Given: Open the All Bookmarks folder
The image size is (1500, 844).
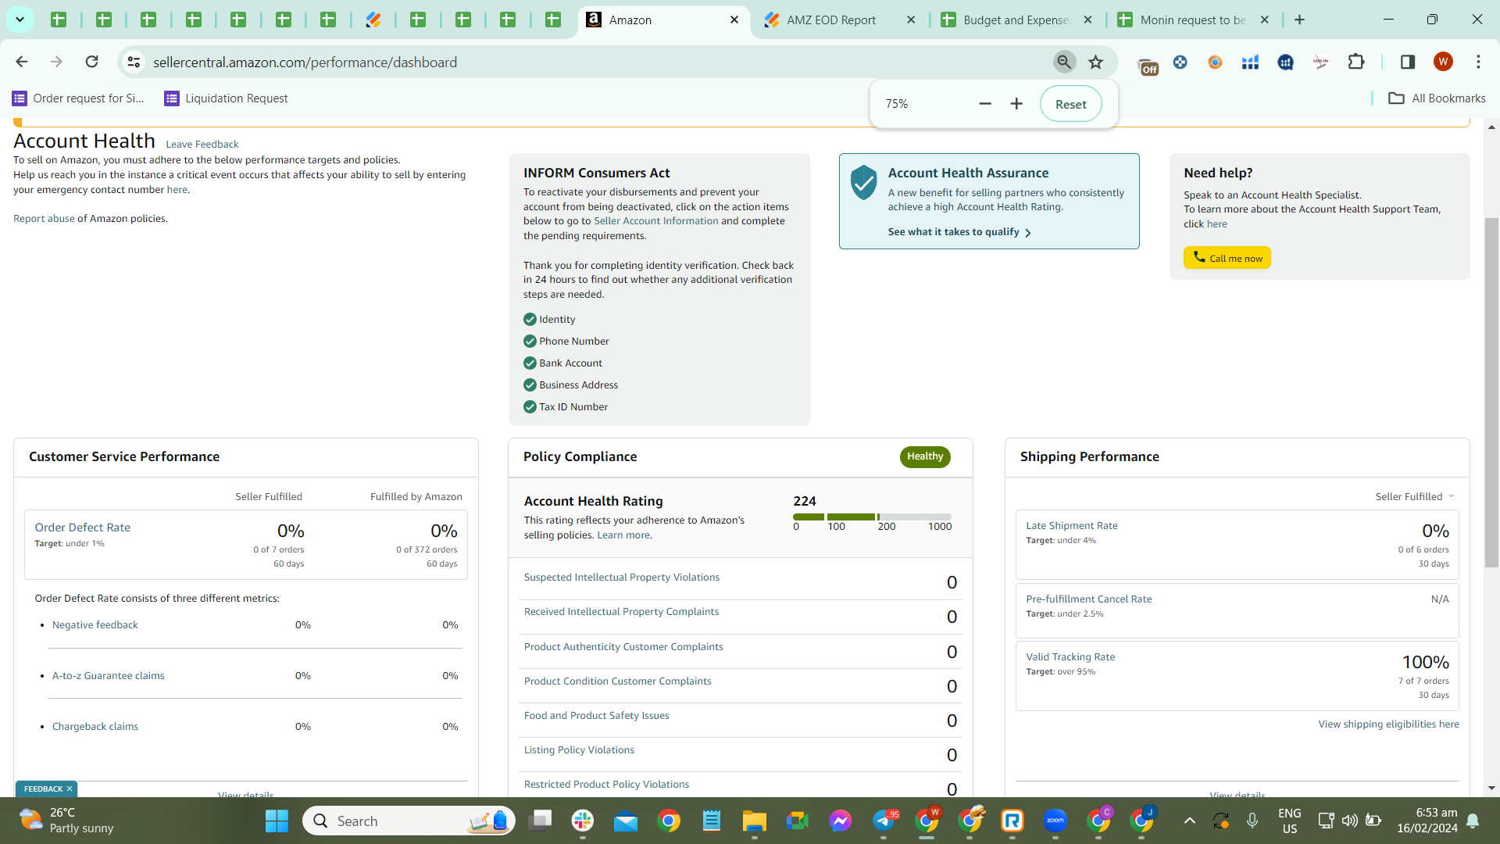Looking at the screenshot, I should (1437, 98).
